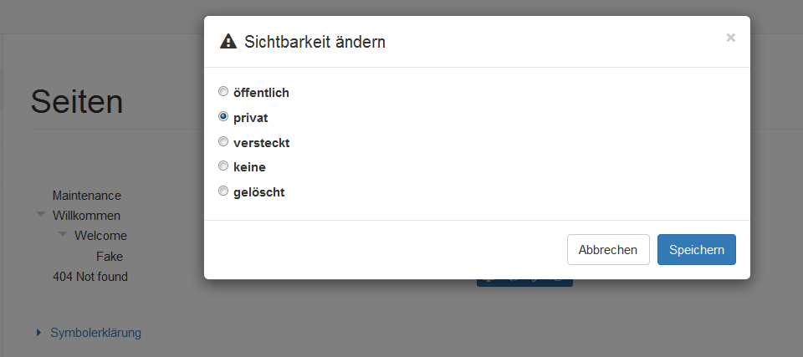The height and width of the screenshot is (357, 803).
Task: Expand the Symbolerklärung section triangle
Action: (x=38, y=333)
